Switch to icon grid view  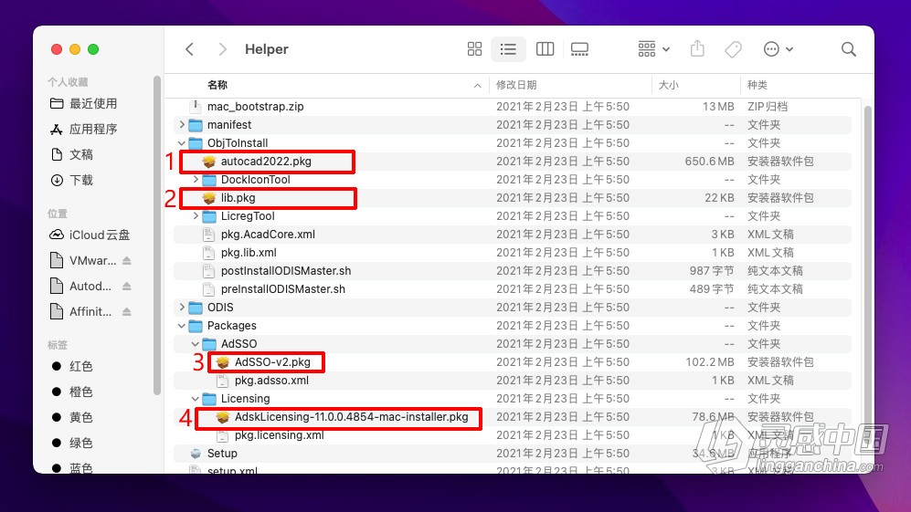tap(474, 49)
